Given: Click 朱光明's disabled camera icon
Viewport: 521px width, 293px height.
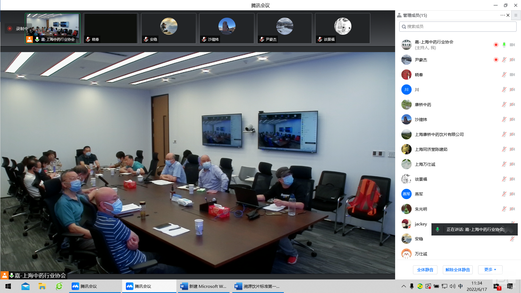Looking at the screenshot, I should coord(512,209).
